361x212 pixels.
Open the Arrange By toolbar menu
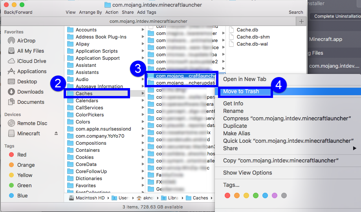90,12
